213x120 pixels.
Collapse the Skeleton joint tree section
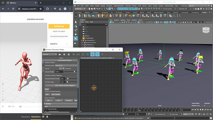tap(45, 103)
